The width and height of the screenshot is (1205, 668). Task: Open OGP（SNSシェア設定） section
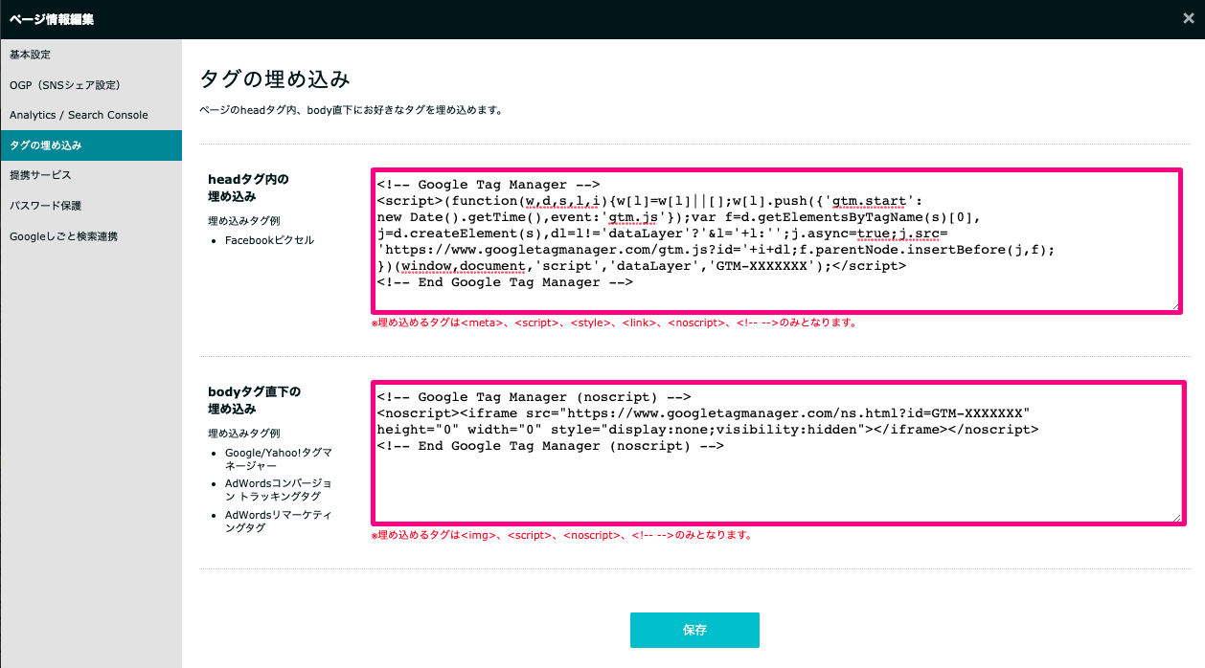[91, 85]
